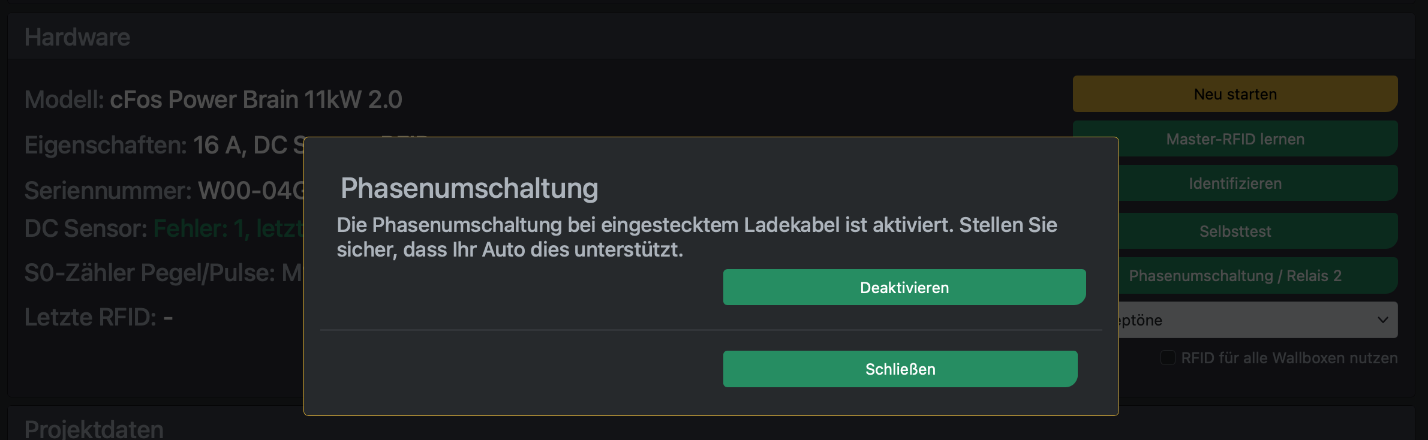This screenshot has width=1428, height=440.
Task: Click the green DC Sensor Fehler text
Action: (x=229, y=228)
